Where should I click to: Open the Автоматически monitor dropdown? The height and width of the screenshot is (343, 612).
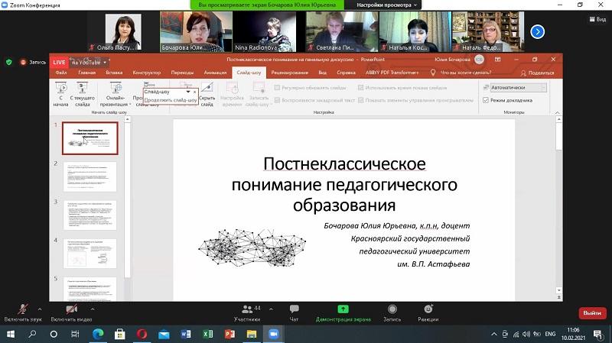click(x=516, y=88)
